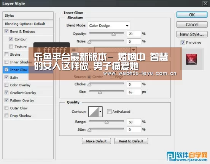Toggle the Bevel & Emboss checkbox
The image size is (210, 164).
[x=6, y=31]
